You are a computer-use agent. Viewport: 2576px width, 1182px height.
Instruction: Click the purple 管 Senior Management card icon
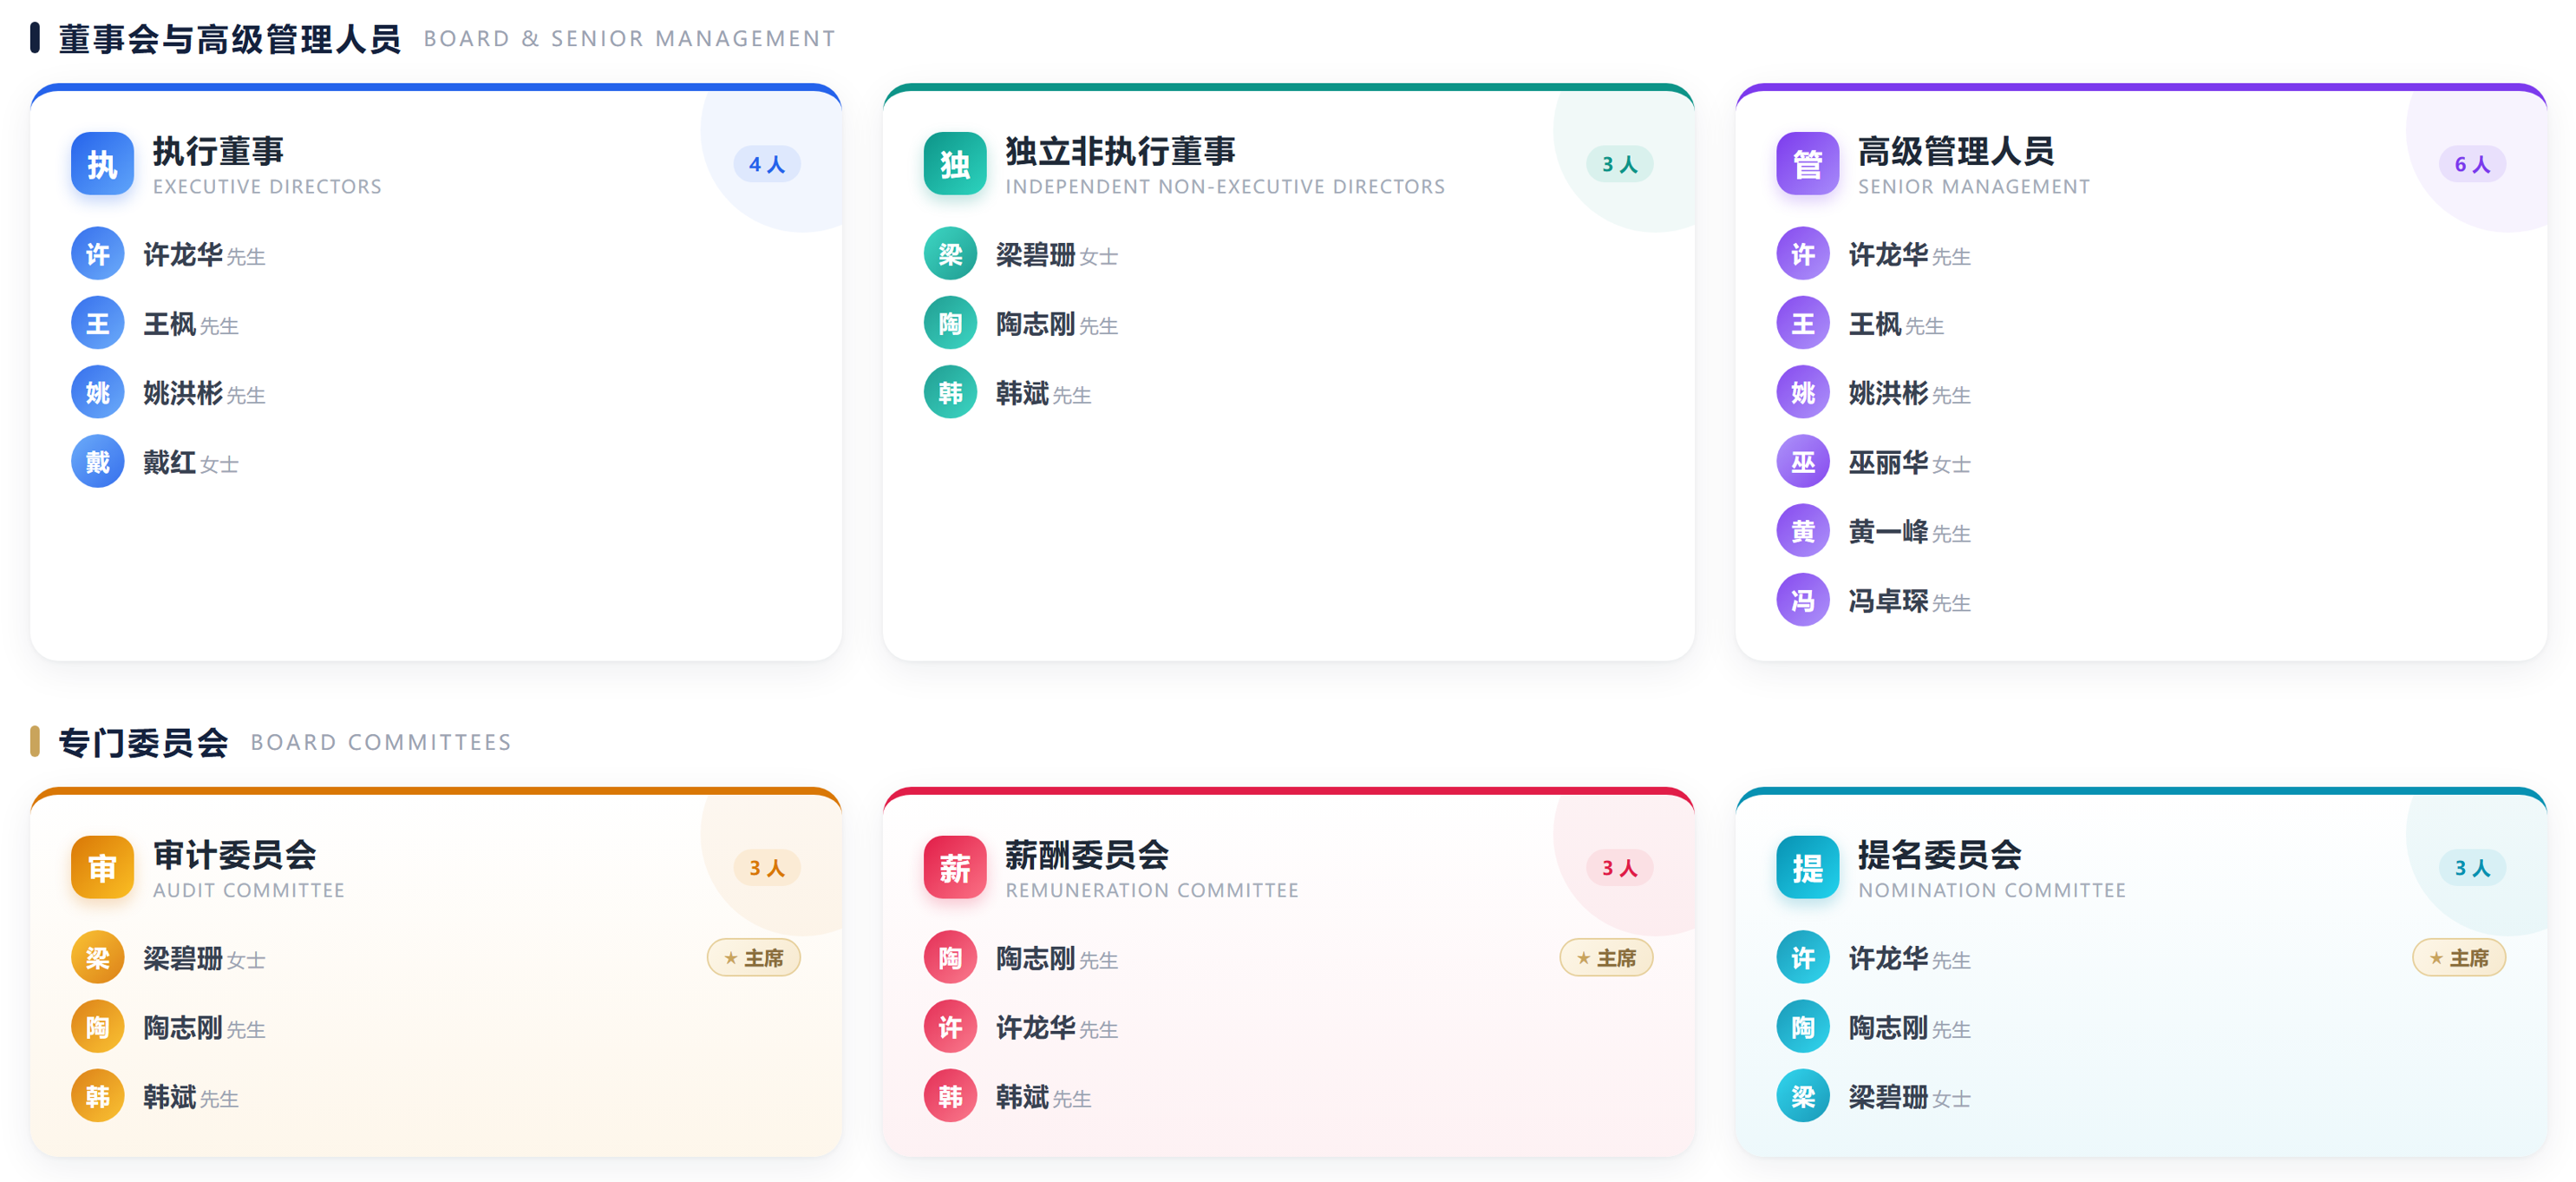click(1807, 164)
